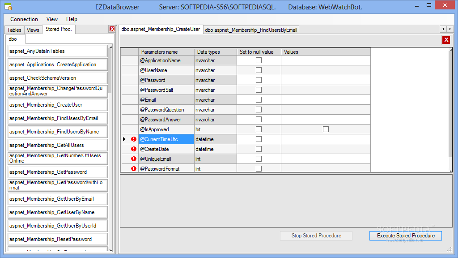Click the Values column header

pos(326,52)
